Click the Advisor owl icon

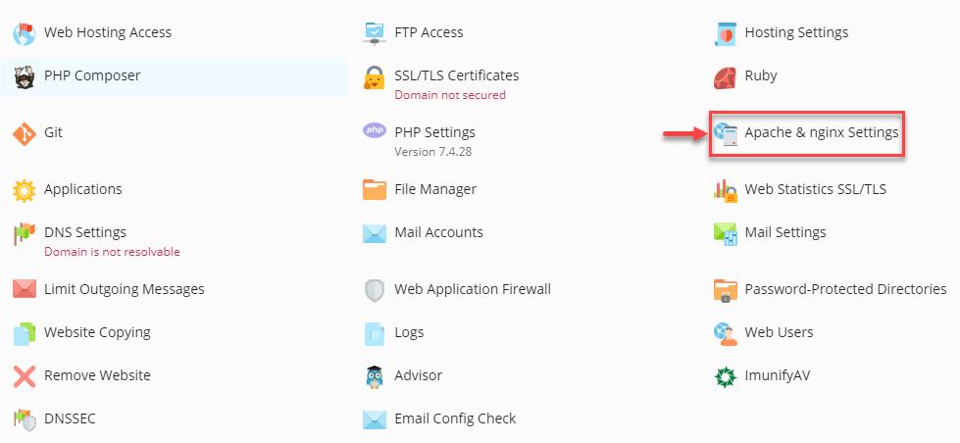pos(375,376)
